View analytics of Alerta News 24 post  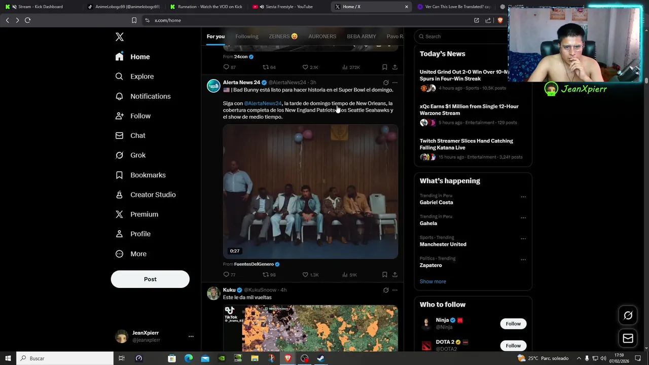(x=345, y=275)
